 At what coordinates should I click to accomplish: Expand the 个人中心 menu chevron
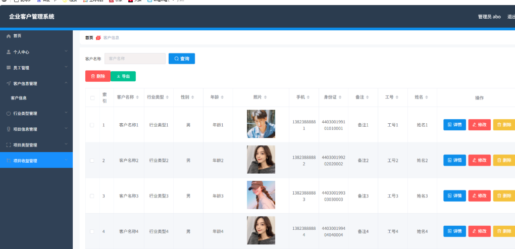point(66,52)
